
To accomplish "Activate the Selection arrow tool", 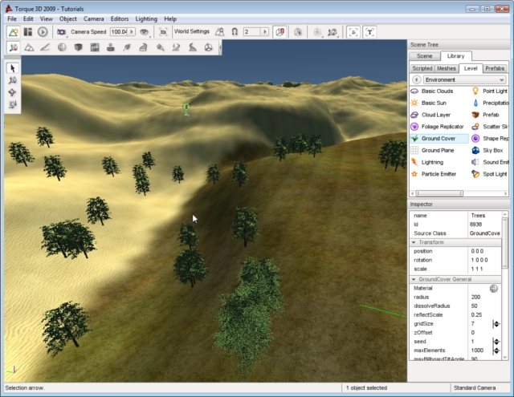I will pyautogui.click(x=13, y=68).
